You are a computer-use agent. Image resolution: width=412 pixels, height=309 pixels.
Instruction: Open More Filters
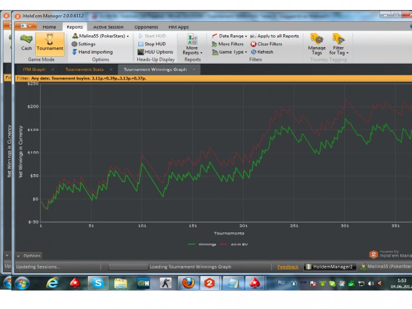tap(228, 44)
